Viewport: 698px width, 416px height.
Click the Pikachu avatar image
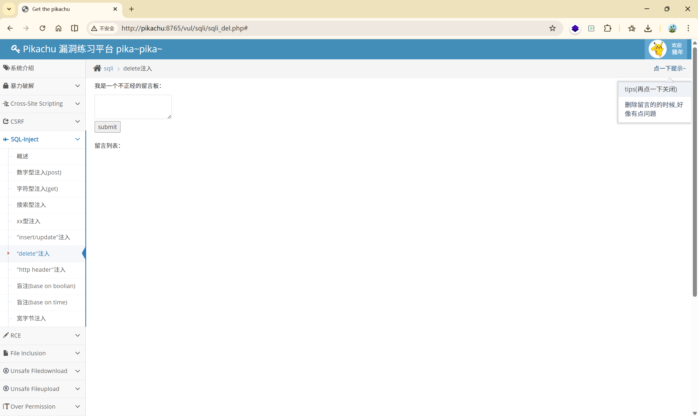click(657, 49)
